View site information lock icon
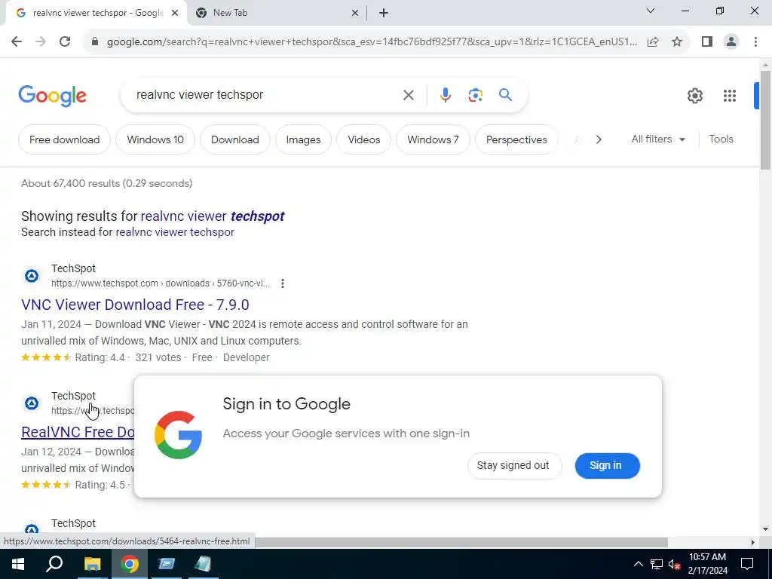Image resolution: width=772 pixels, height=579 pixels. pos(95,42)
